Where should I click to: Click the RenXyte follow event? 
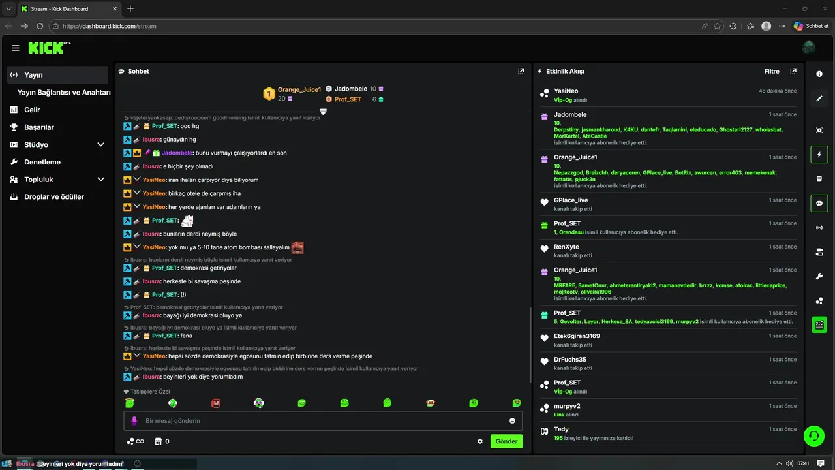(669, 251)
